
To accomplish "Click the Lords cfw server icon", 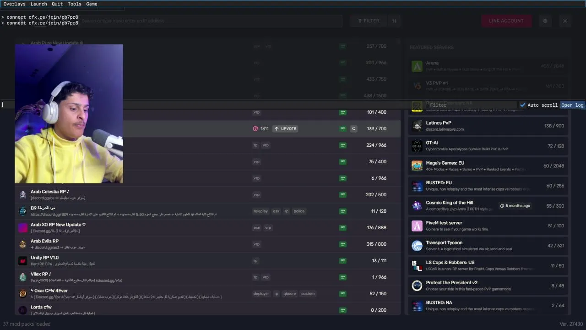I will click(x=22, y=310).
